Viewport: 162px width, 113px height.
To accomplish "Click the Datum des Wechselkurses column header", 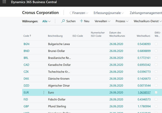I will pos(117,34).
